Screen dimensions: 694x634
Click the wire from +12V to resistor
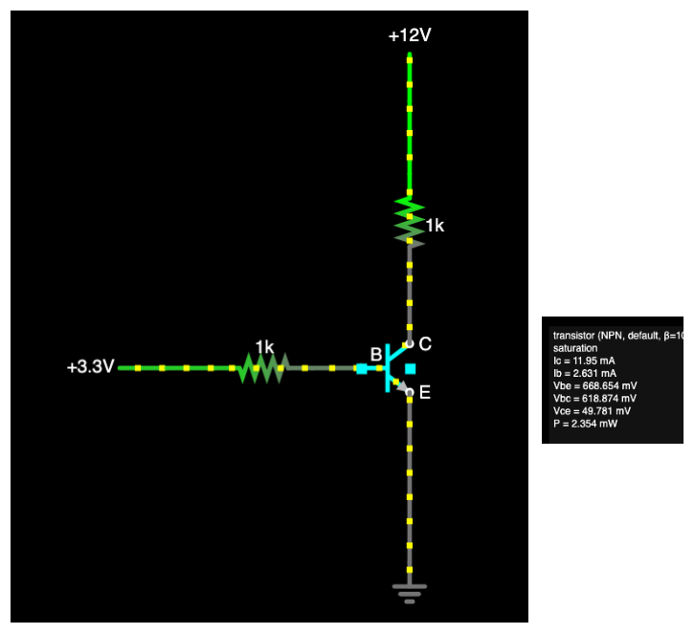[x=410, y=123]
